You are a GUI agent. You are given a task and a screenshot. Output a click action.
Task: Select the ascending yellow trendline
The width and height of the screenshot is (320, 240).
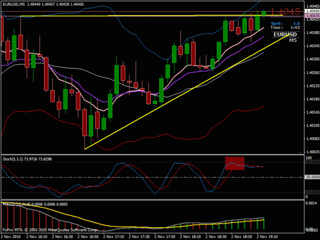(x=186, y=92)
